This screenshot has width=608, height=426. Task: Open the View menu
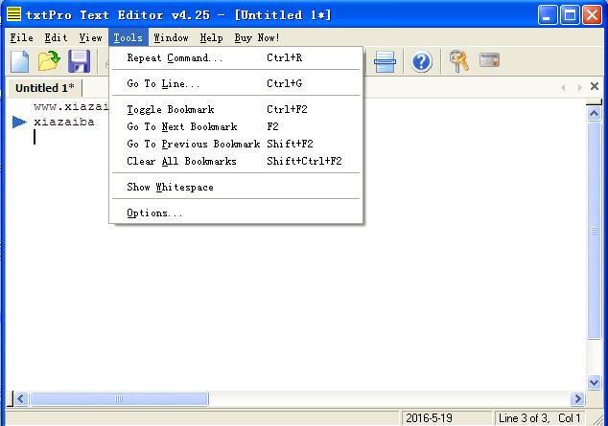point(90,37)
